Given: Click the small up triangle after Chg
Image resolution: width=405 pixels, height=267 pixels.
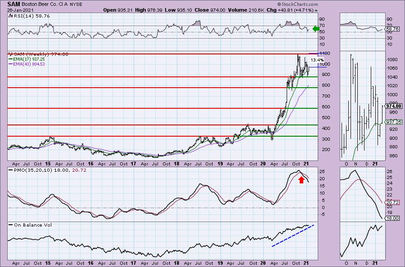Looking at the screenshot, I should pyautogui.click(x=316, y=10).
